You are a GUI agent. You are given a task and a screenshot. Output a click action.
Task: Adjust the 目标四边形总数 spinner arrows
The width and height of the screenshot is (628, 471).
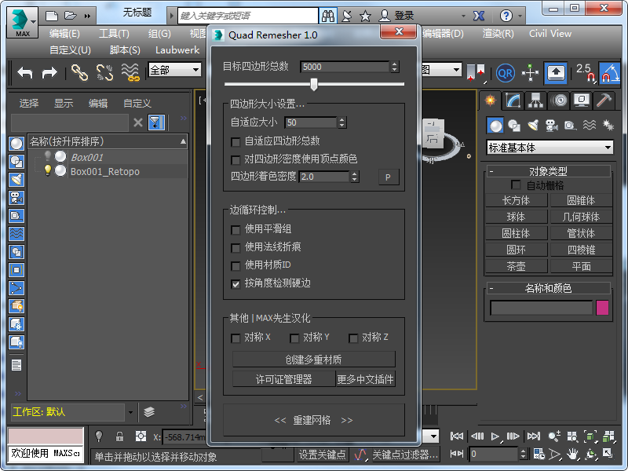tap(395, 67)
